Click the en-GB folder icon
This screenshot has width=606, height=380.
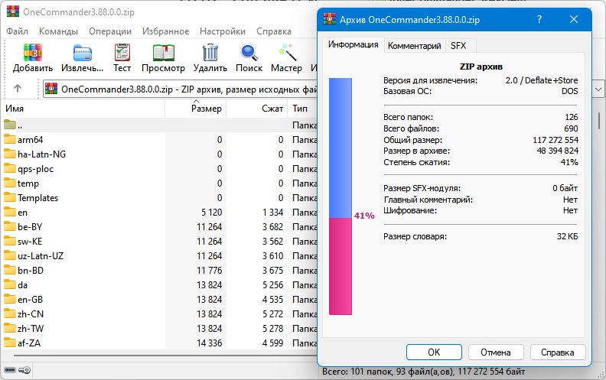[10, 299]
